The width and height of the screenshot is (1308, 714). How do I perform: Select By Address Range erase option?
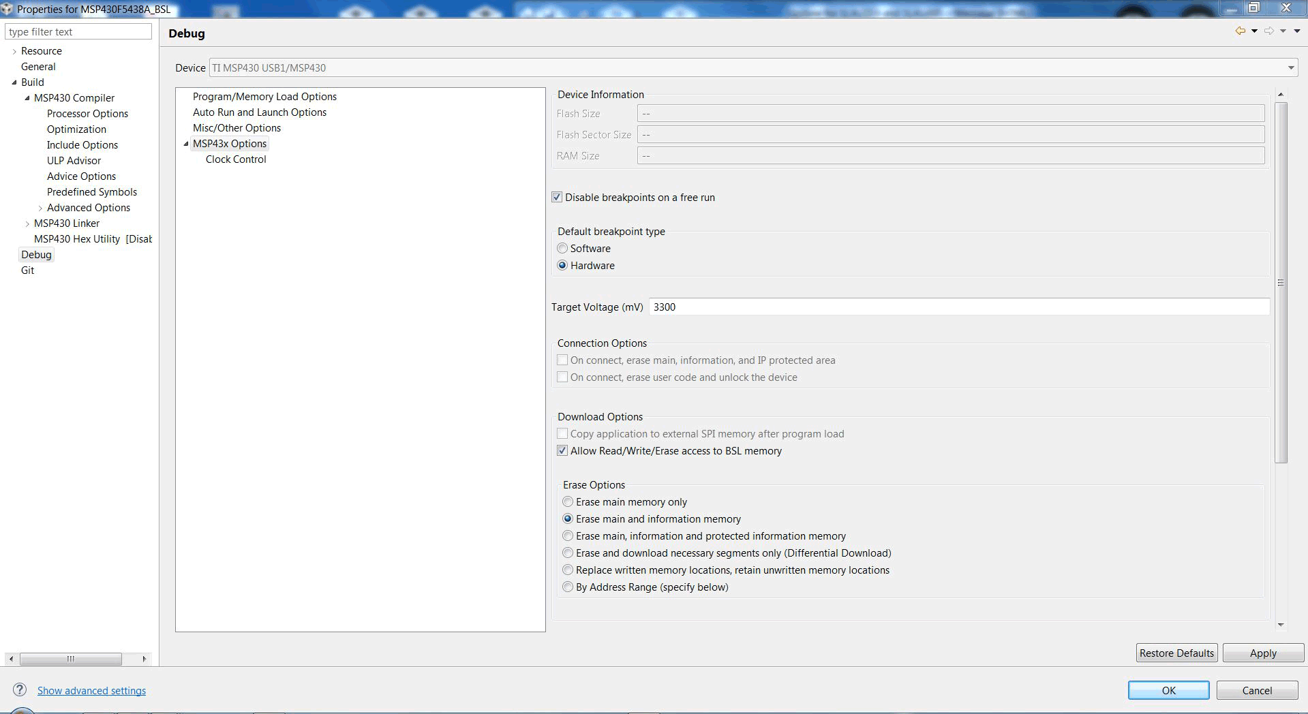click(x=568, y=587)
